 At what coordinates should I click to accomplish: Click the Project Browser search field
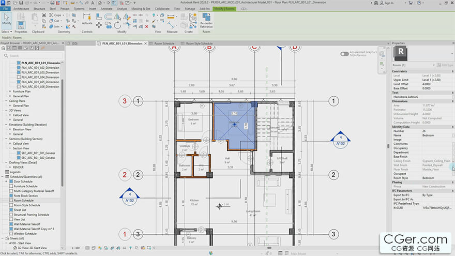point(31,55)
